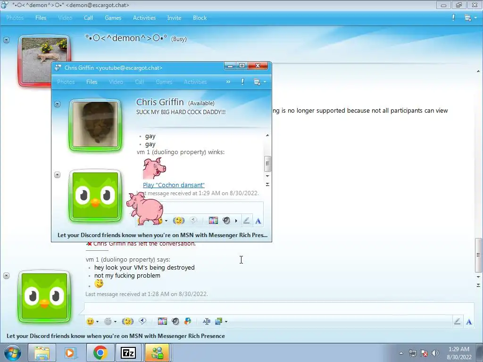Click scrollbar thumb in Chris Griffin chat history
This screenshot has height=362, width=483.
(267, 164)
